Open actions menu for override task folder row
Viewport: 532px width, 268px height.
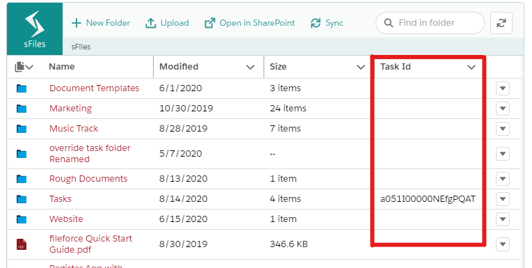[503, 154]
